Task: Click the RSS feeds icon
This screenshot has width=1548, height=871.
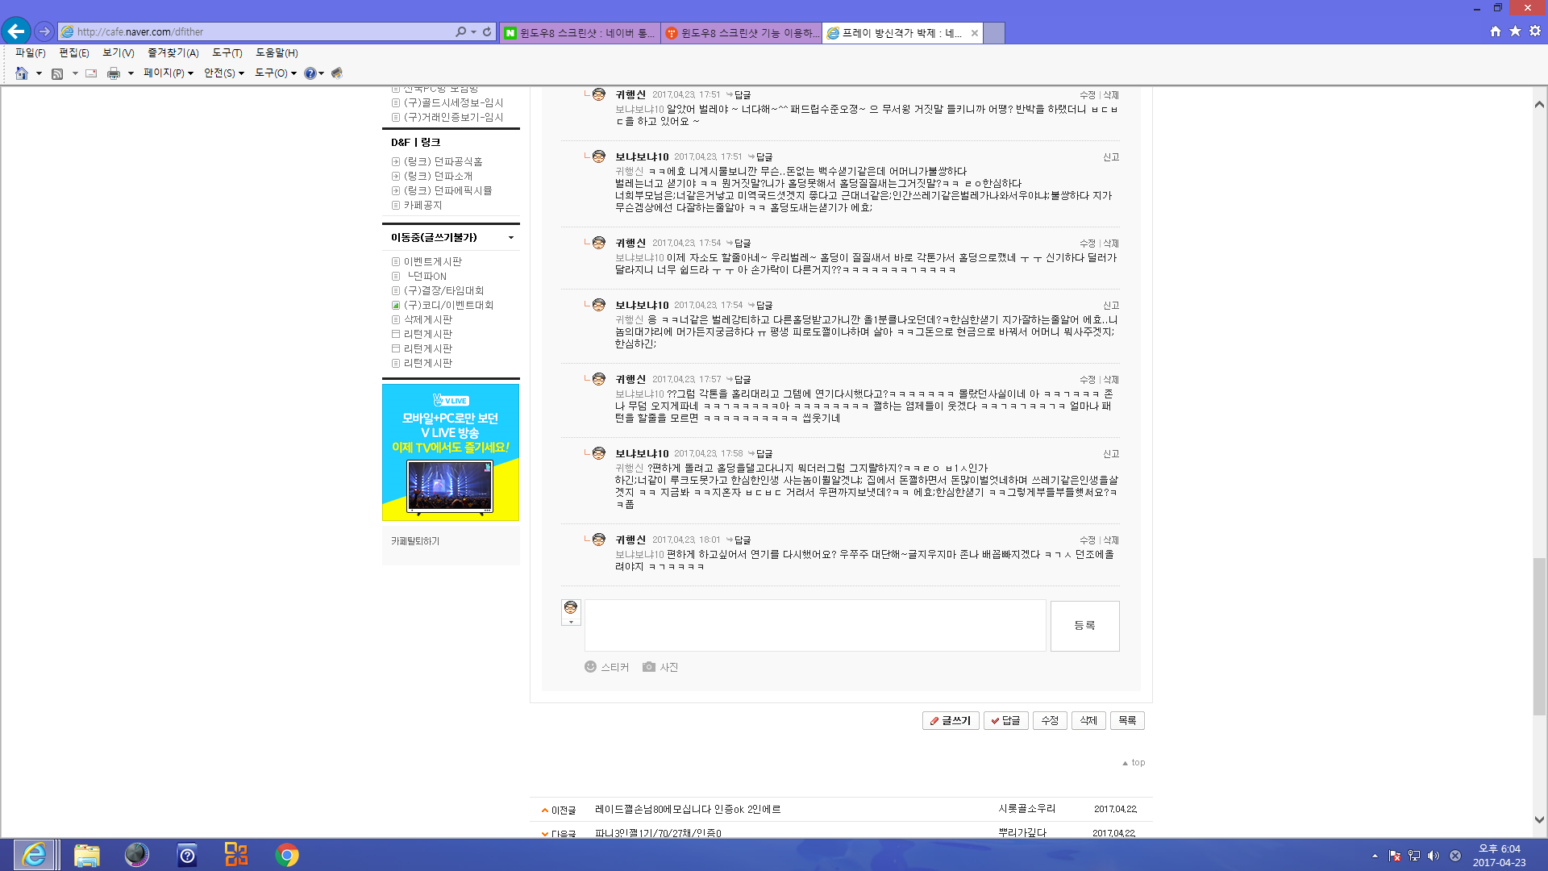Action: click(57, 73)
